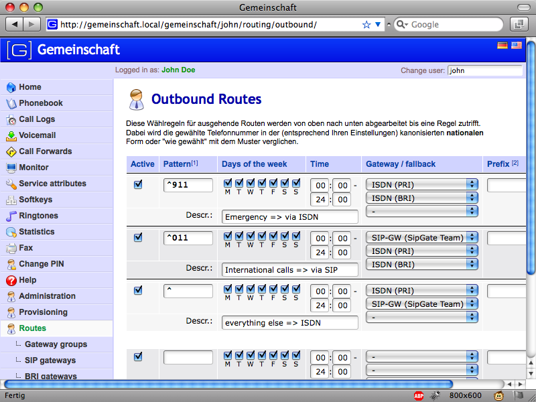536x402 pixels.
Task: Toggle Active checkbox for everything else route
Action: [x=138, y=290]
